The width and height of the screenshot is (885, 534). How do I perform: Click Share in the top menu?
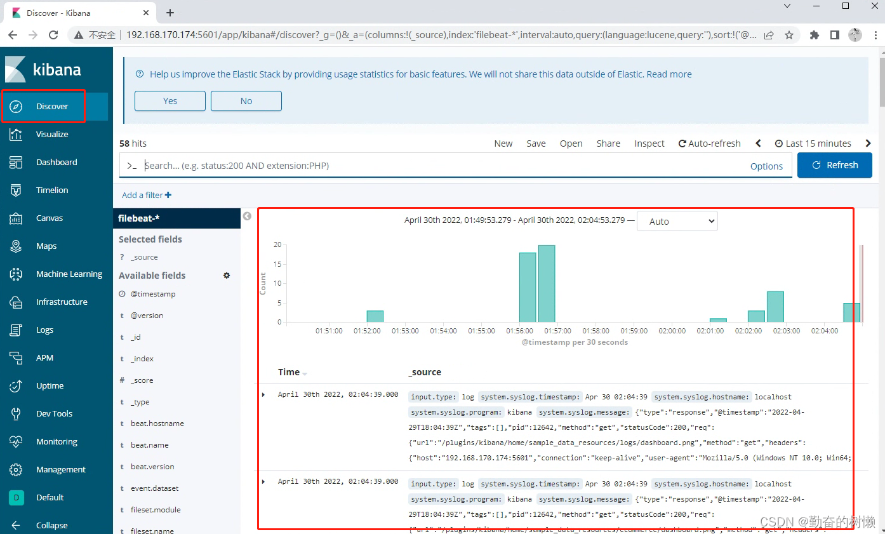608,144
